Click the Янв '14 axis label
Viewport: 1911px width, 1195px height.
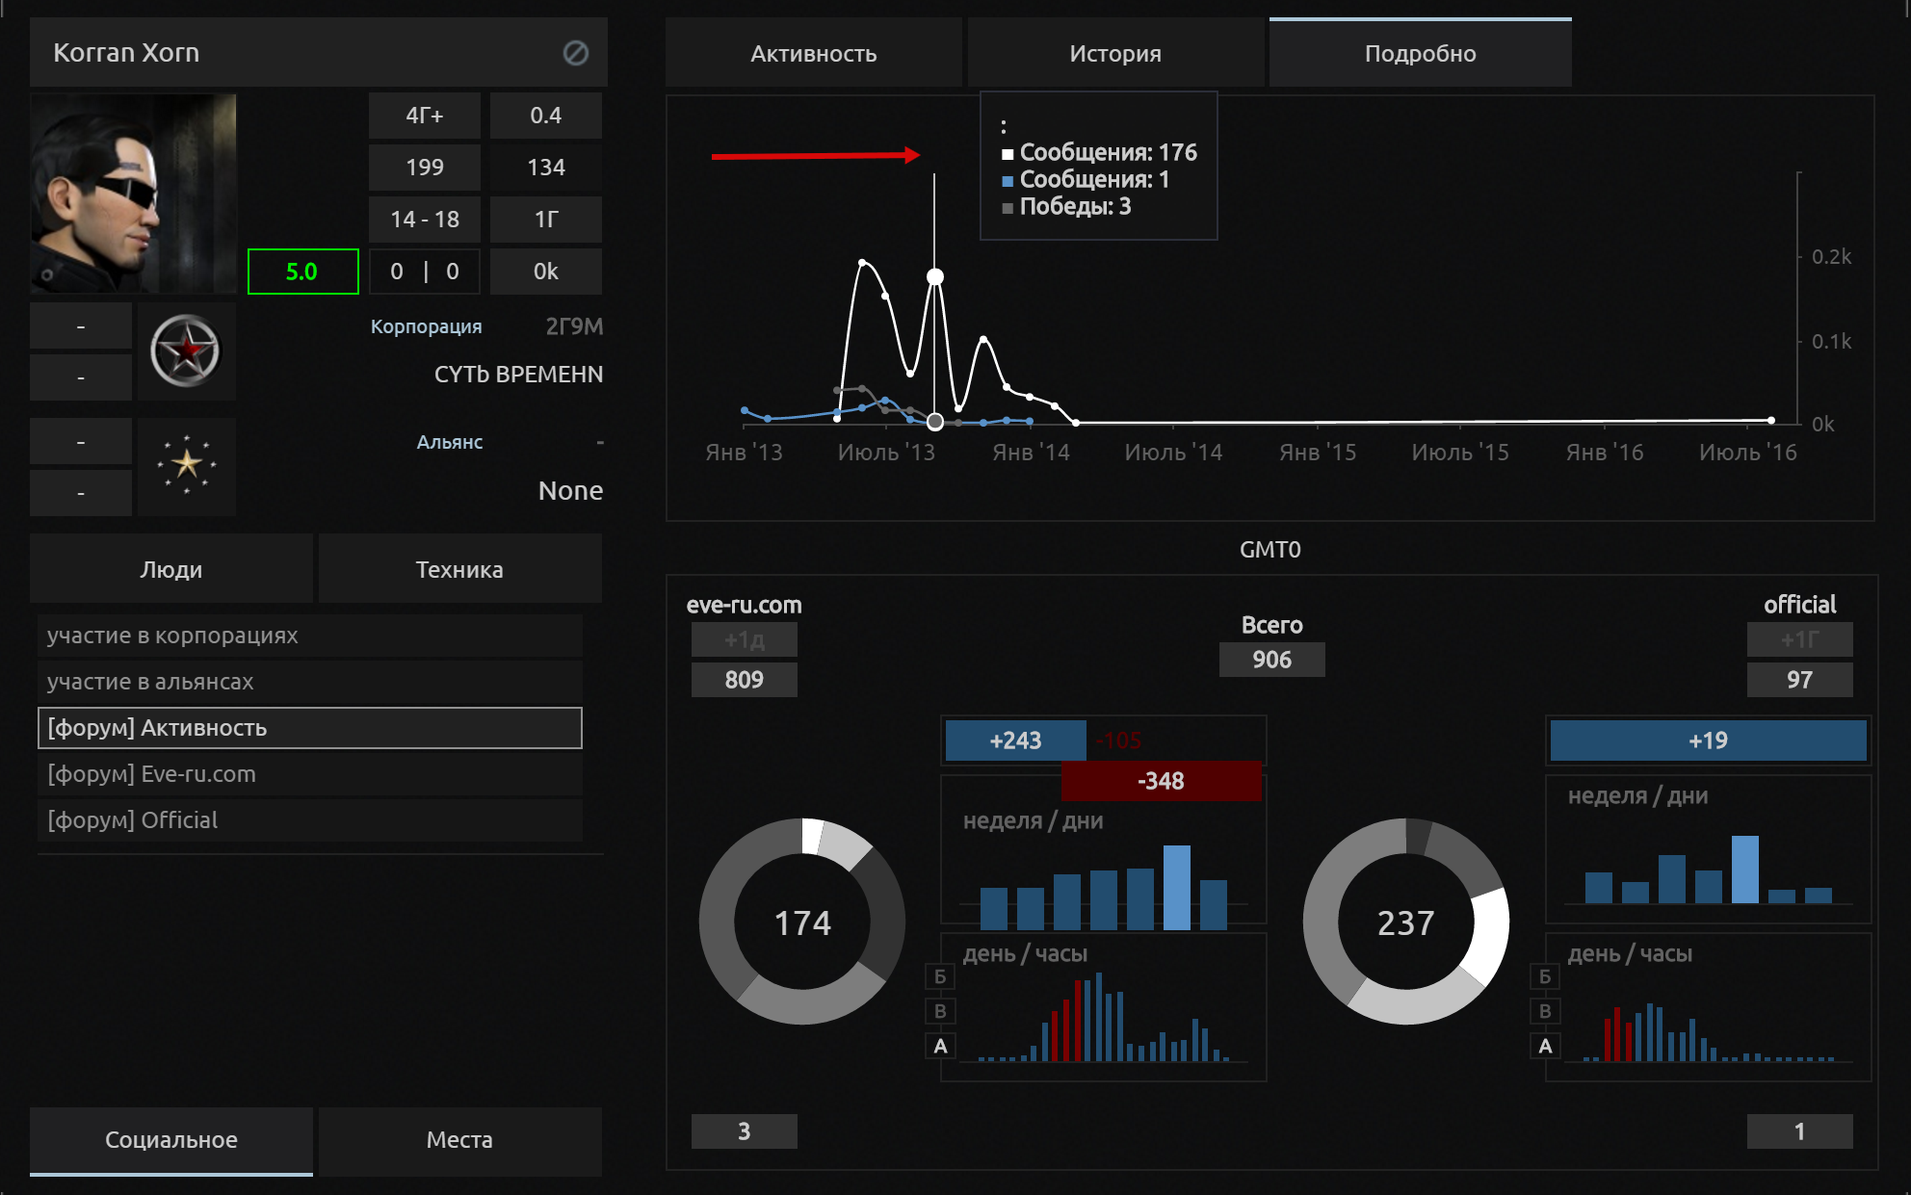[1031, 453]
